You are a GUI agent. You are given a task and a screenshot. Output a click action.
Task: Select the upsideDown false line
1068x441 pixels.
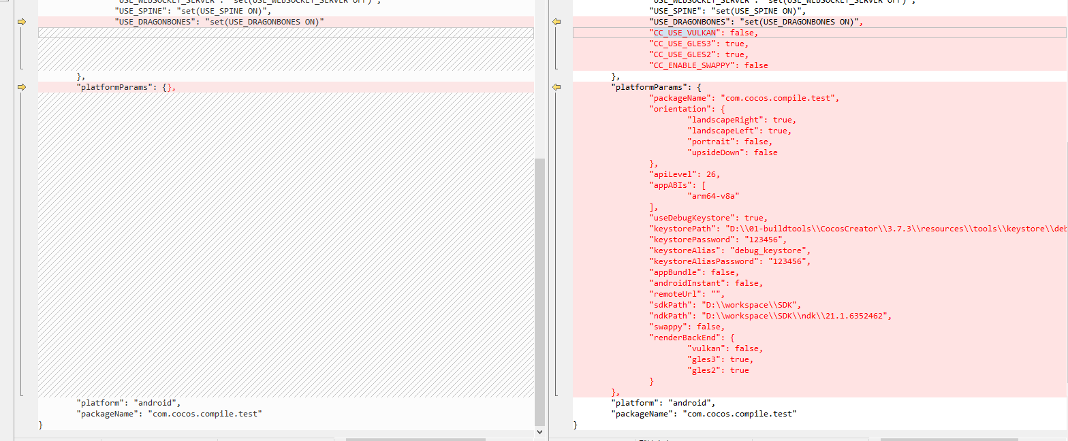coord(733,152)
